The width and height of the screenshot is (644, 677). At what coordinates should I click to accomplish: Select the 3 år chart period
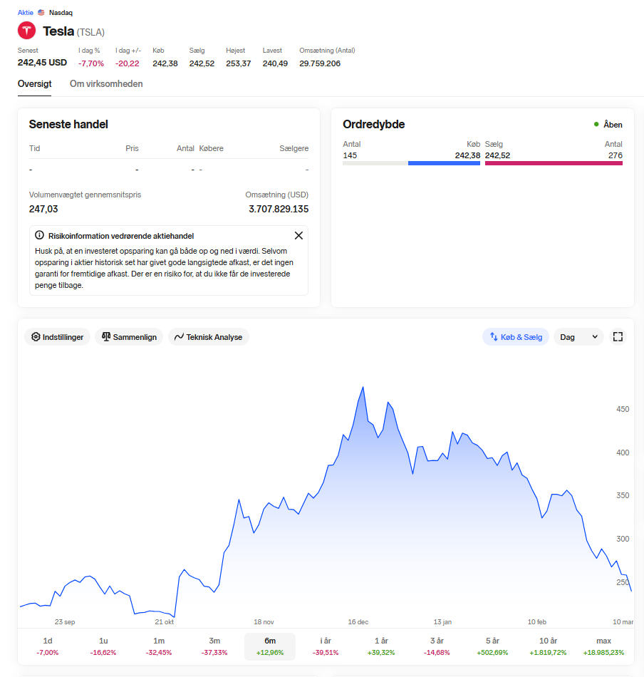pos(437,646)
